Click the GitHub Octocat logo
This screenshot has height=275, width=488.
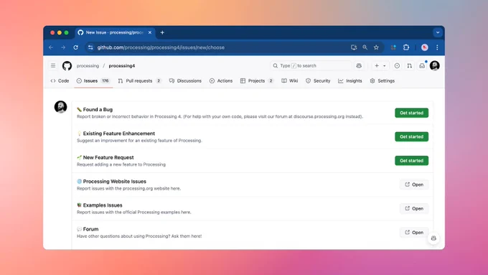click(x=67, y=66)
